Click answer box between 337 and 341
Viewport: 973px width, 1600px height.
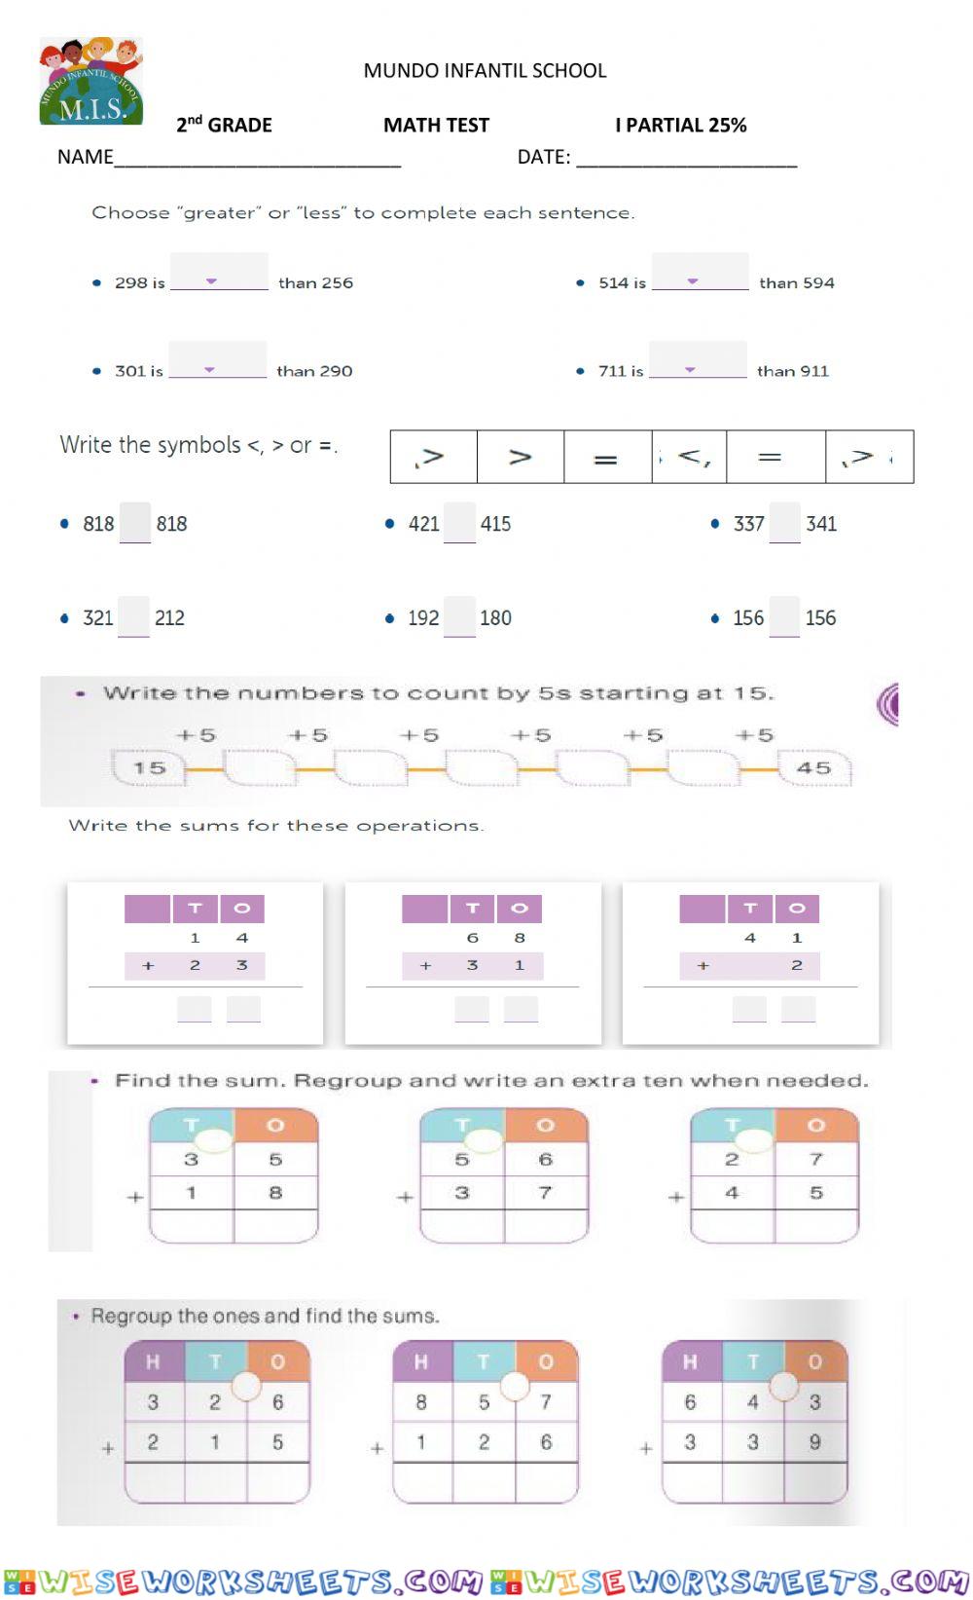pyautogui.click(x=784, y=523)
